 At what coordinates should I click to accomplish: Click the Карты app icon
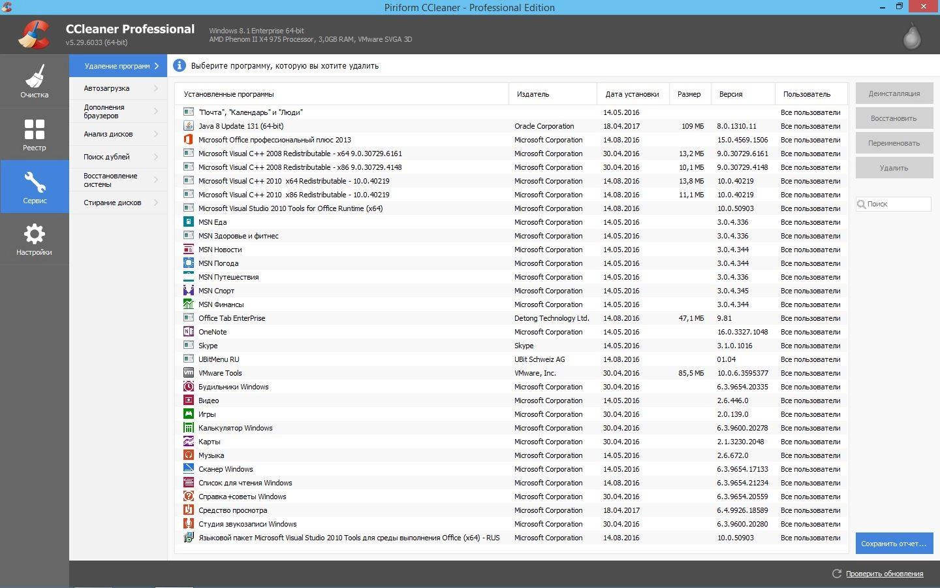189,442
